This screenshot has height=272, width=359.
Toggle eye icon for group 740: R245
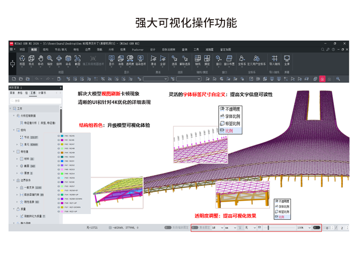(x=59, y=136)
